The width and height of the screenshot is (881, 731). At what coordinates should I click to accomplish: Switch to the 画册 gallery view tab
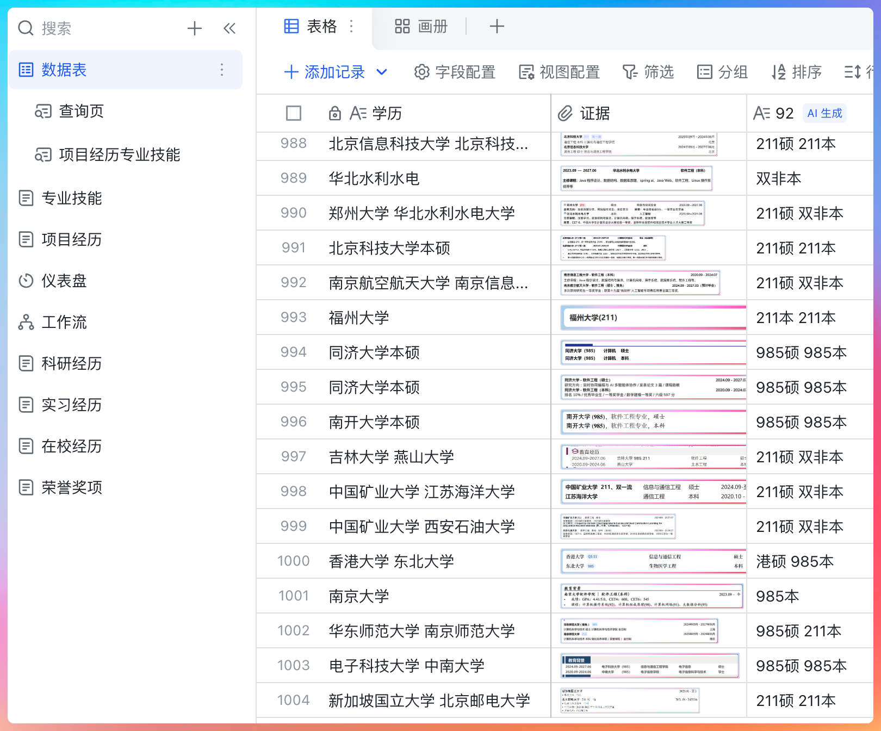click(421, 26)
